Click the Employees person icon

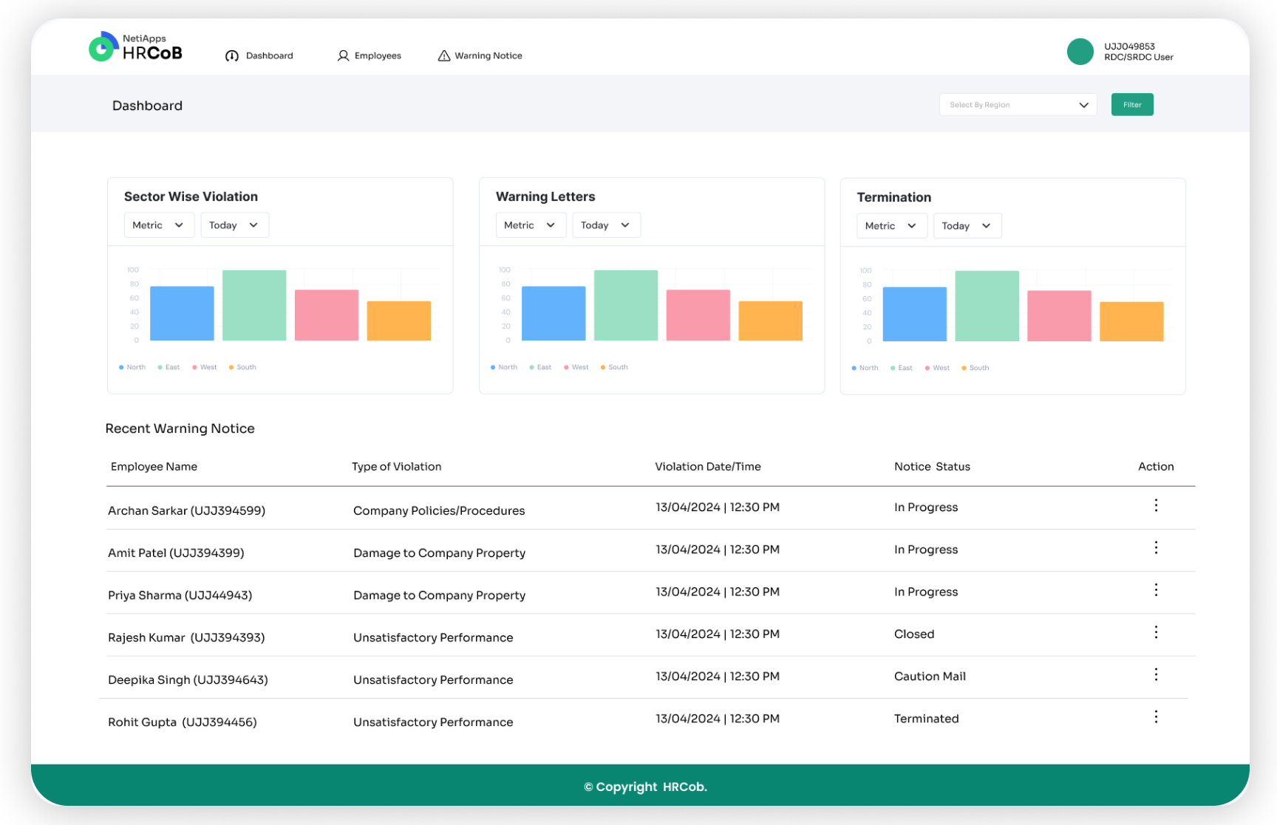[x=342, y=55]
